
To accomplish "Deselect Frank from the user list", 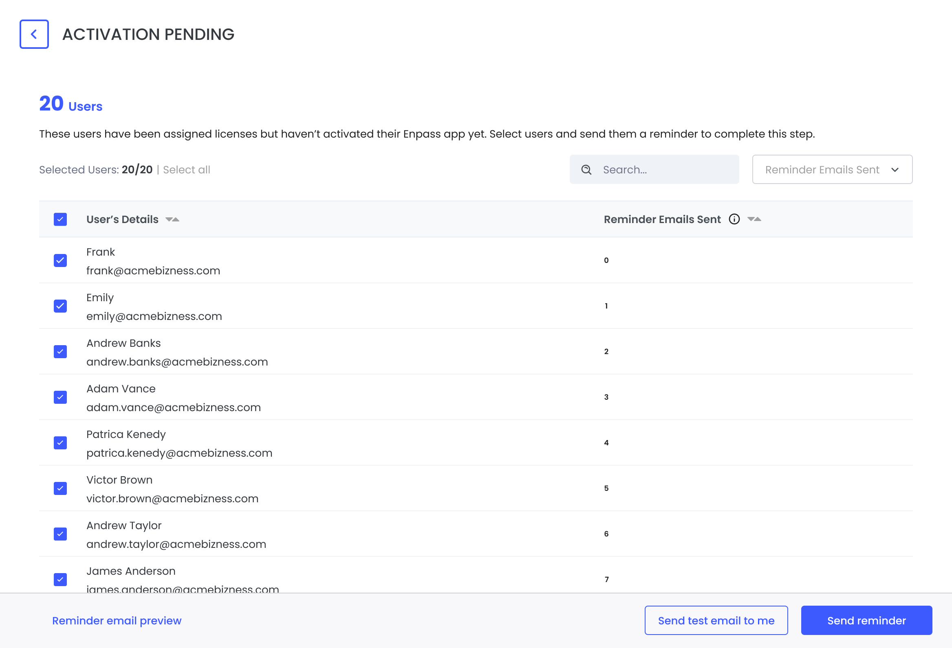I will (60, 261).
